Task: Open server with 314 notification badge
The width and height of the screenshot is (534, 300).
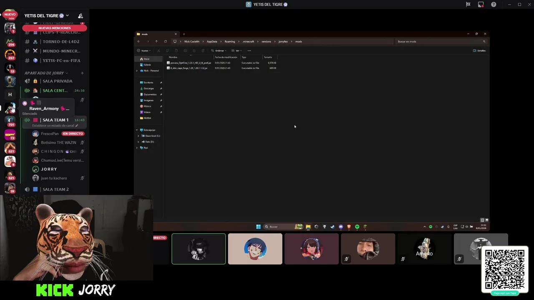Action: click(x=10, y=42)
